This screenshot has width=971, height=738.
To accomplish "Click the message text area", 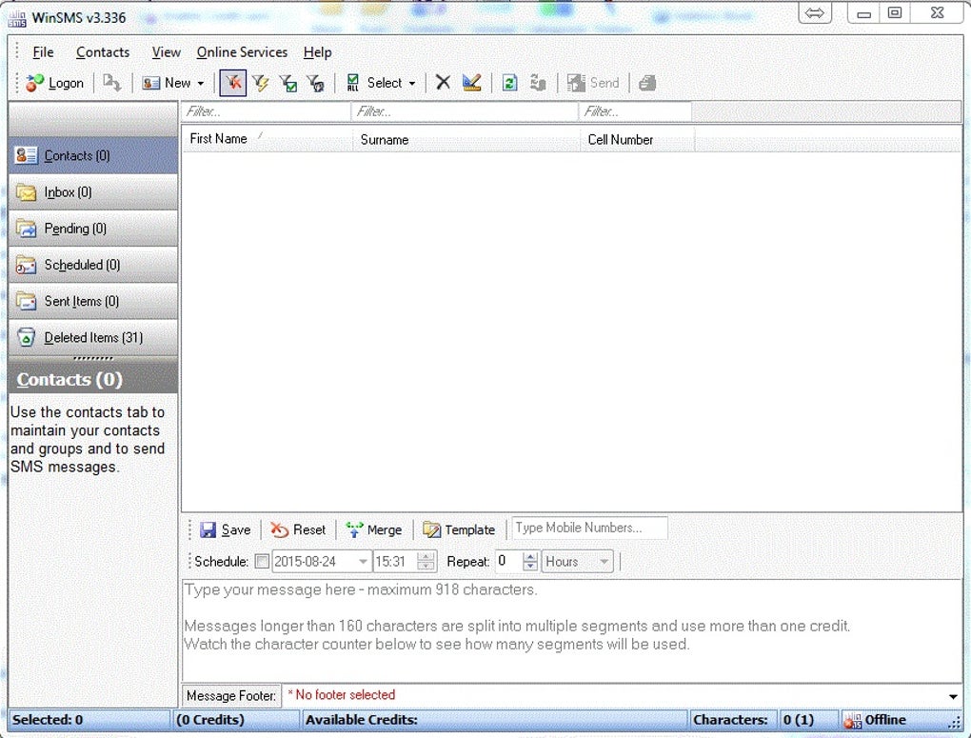I will (x=571, y=630).
